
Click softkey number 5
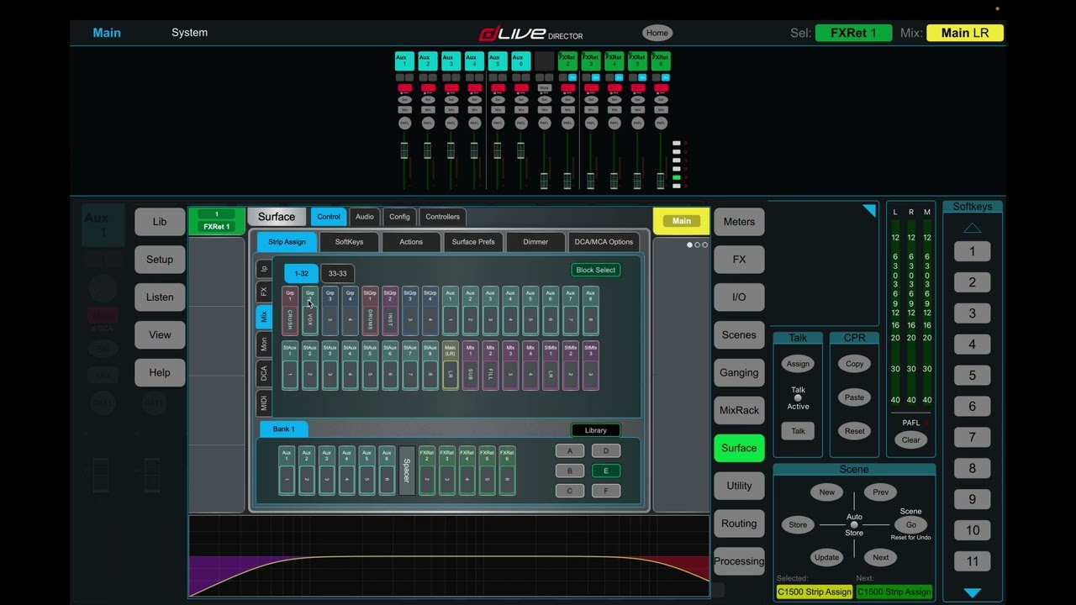pos(972,376)
